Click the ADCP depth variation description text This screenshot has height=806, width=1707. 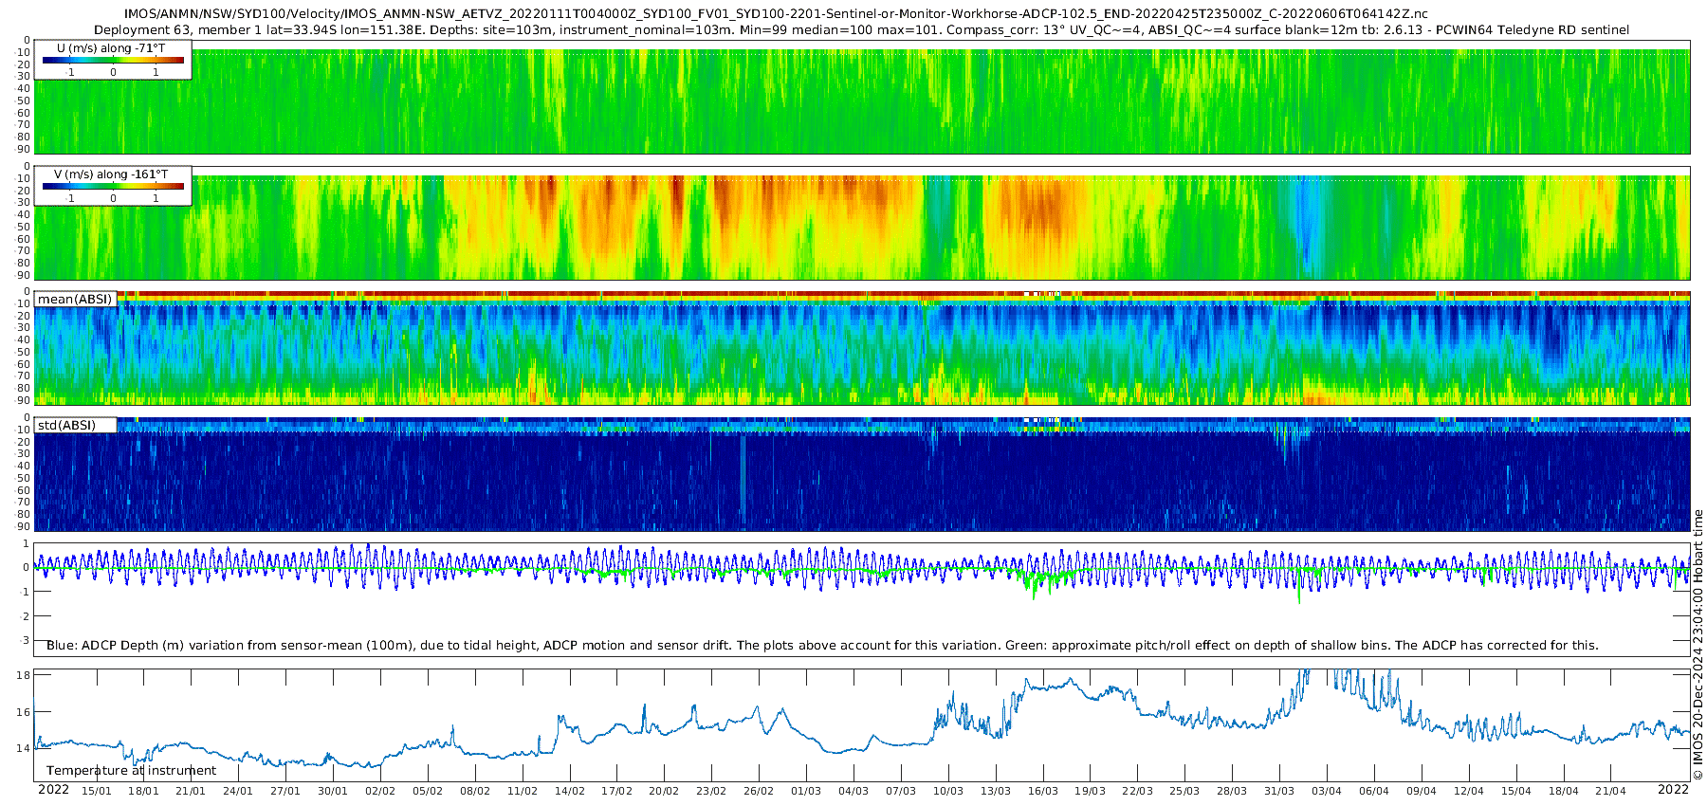point(822,646)
